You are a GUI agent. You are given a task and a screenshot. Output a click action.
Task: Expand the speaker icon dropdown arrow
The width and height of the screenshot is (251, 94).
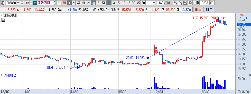pos(31,3)
